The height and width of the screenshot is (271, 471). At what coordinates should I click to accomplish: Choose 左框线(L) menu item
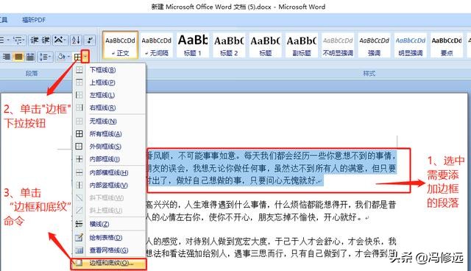click(x=110, y=95)
